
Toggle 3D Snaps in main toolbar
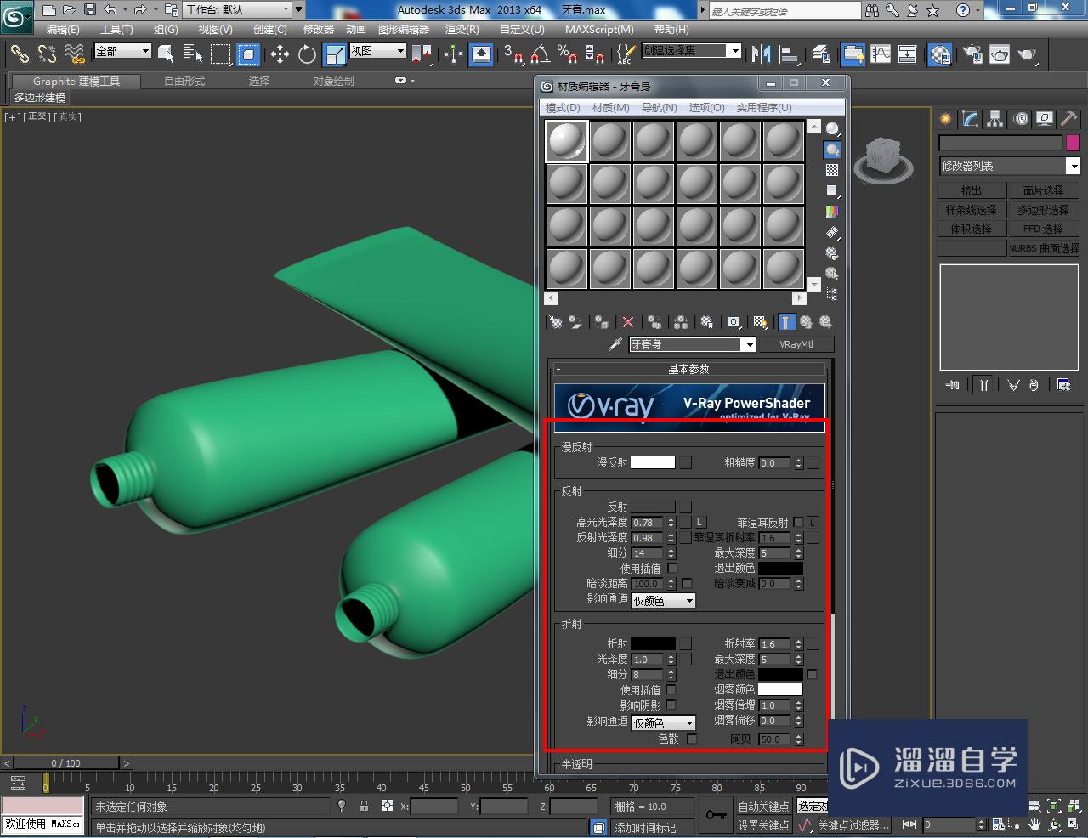[513, 54]
